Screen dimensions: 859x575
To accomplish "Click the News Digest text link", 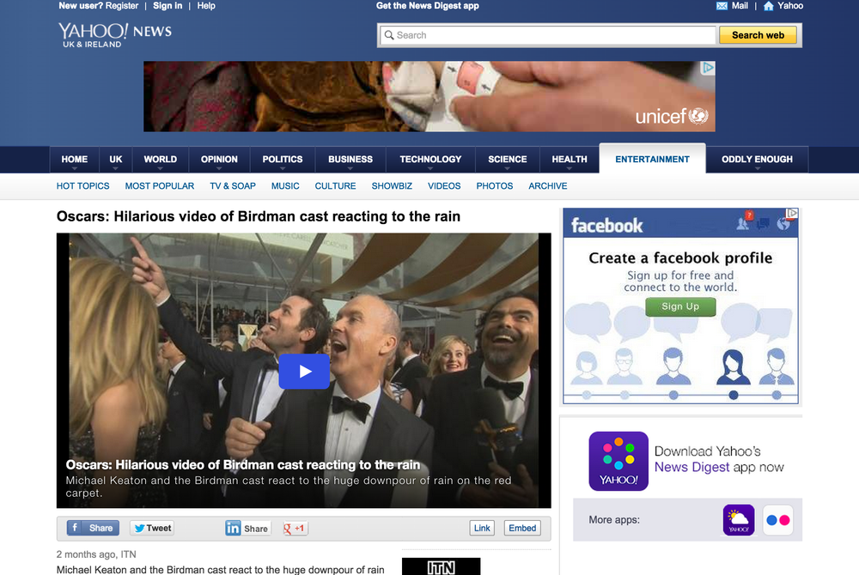I will click(x=691, y=467).
